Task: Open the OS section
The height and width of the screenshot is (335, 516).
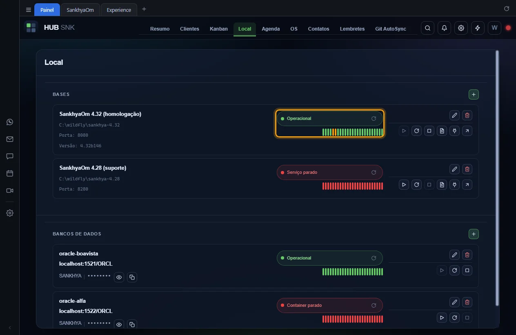Action: (294, 29)
